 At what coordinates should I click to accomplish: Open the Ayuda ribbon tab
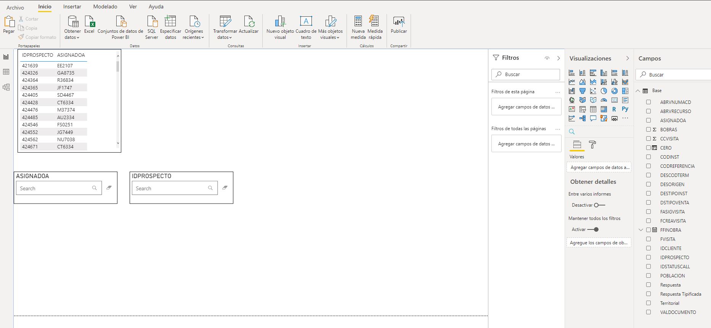coord(156,6)
